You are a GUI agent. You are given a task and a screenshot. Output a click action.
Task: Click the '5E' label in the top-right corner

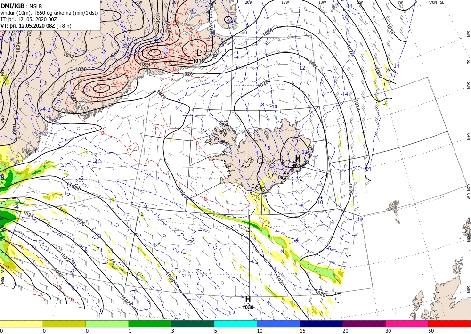(442, 2)
